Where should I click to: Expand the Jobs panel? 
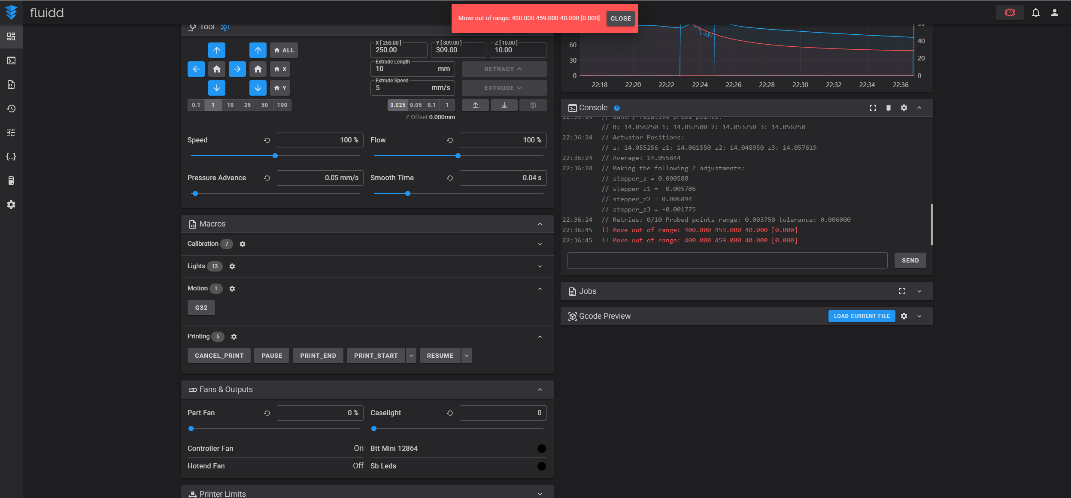pyautogui.click(x=919, y=291)
